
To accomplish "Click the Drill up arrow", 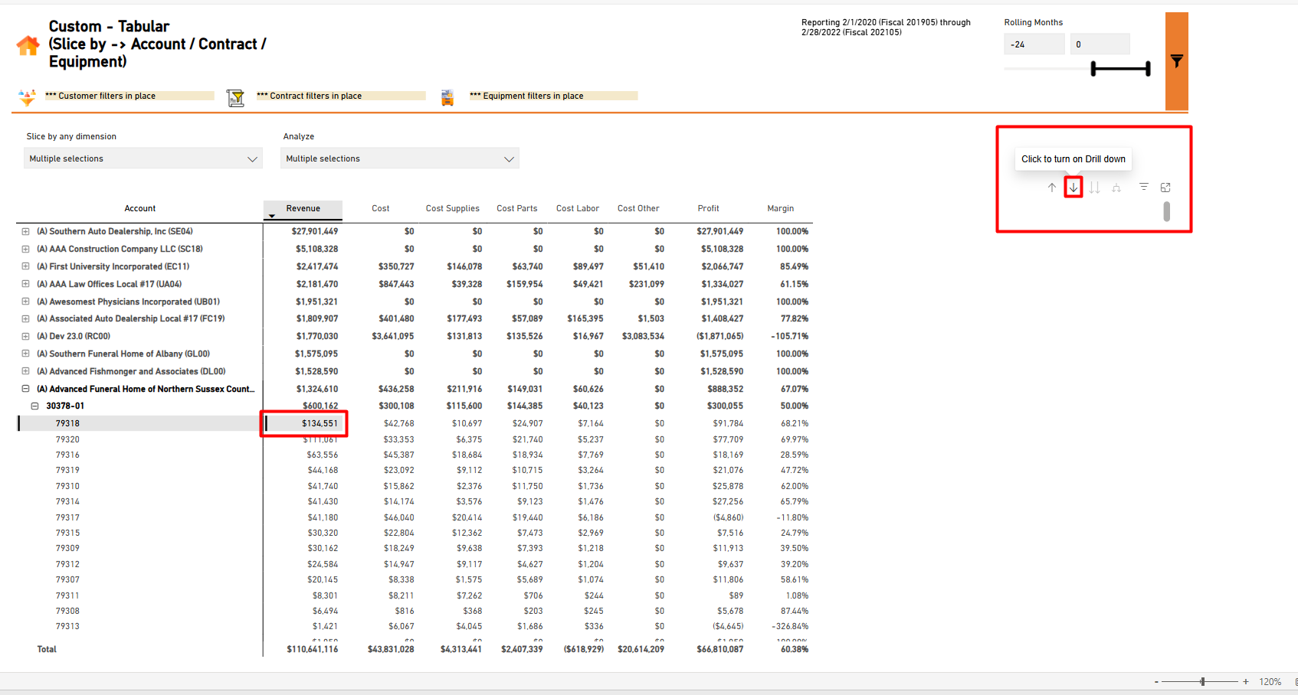I will [x=1052, y=188].
